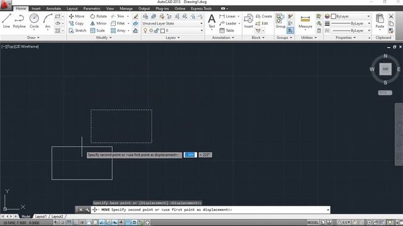Click the Group objects tool
403x226 pixels.
pyautogui.click(x=280, y=21)
